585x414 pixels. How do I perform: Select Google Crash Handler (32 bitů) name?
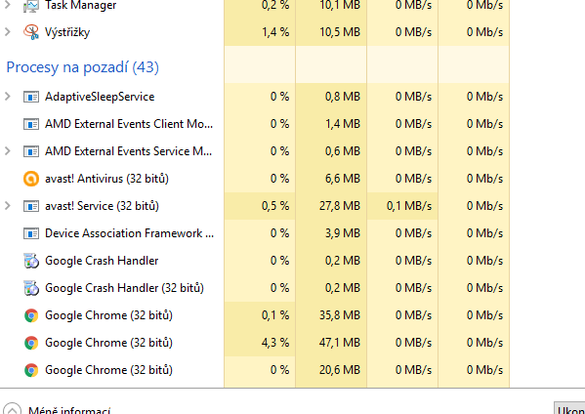(x=124, y=288)
